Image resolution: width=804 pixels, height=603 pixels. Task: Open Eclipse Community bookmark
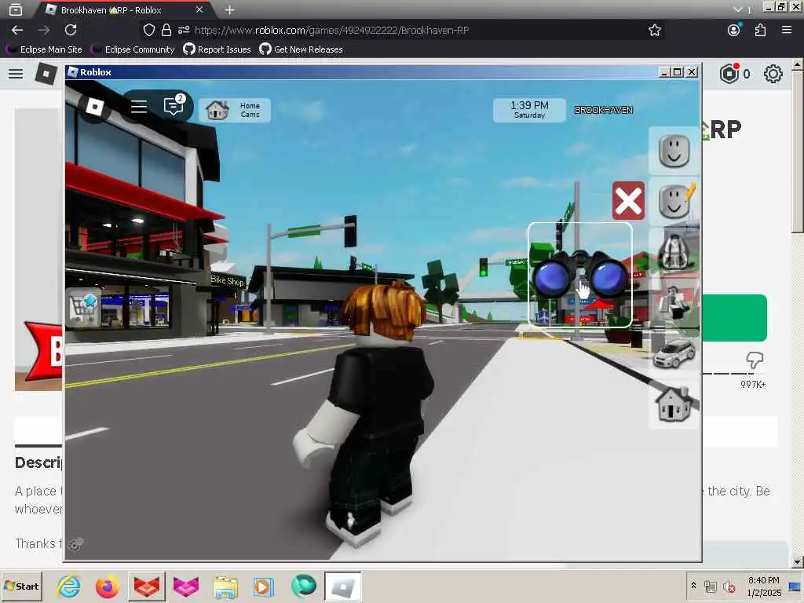click(x=133, y=49)
